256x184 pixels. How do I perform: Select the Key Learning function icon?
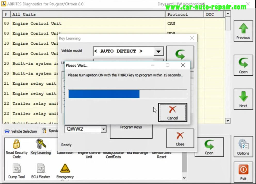pyautogui.click(x=41, y=147)
